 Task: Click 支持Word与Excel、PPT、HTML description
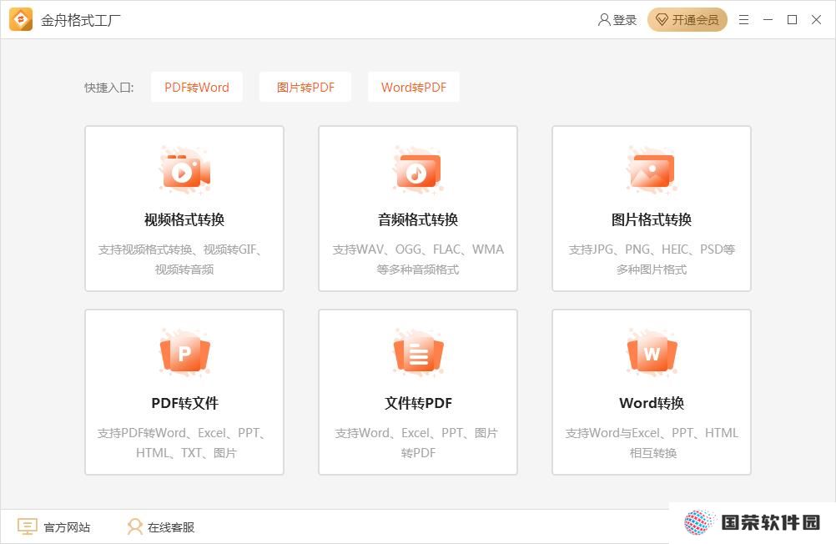click(x=652, y=433)
